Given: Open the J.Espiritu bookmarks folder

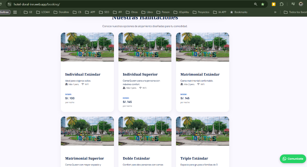Looking at the screenshot, I should (181, 12).
